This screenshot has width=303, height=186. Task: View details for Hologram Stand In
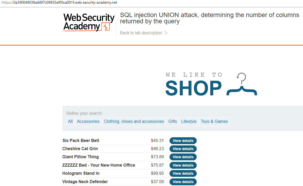tap(183, 173)
